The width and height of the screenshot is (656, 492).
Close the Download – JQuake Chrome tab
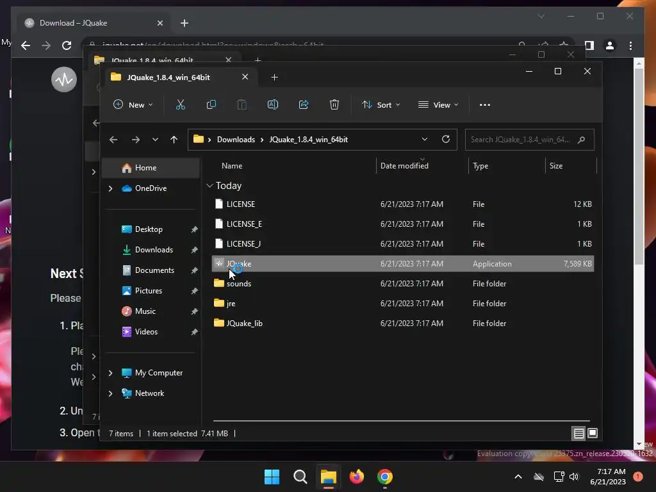160,23
